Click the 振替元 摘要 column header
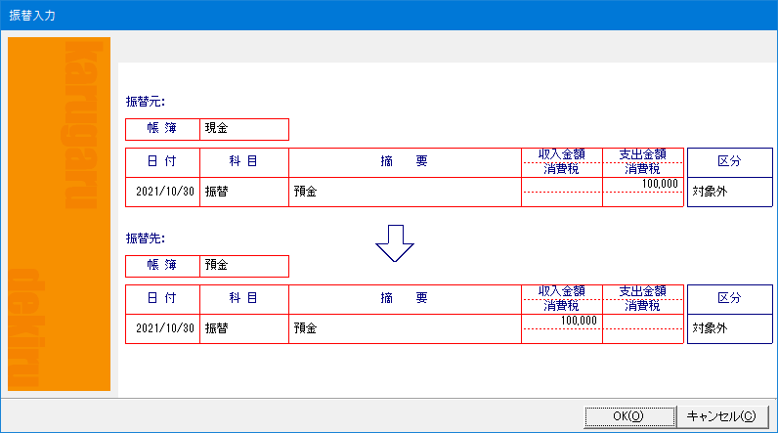The image size is (778, 433). point(405,161)
